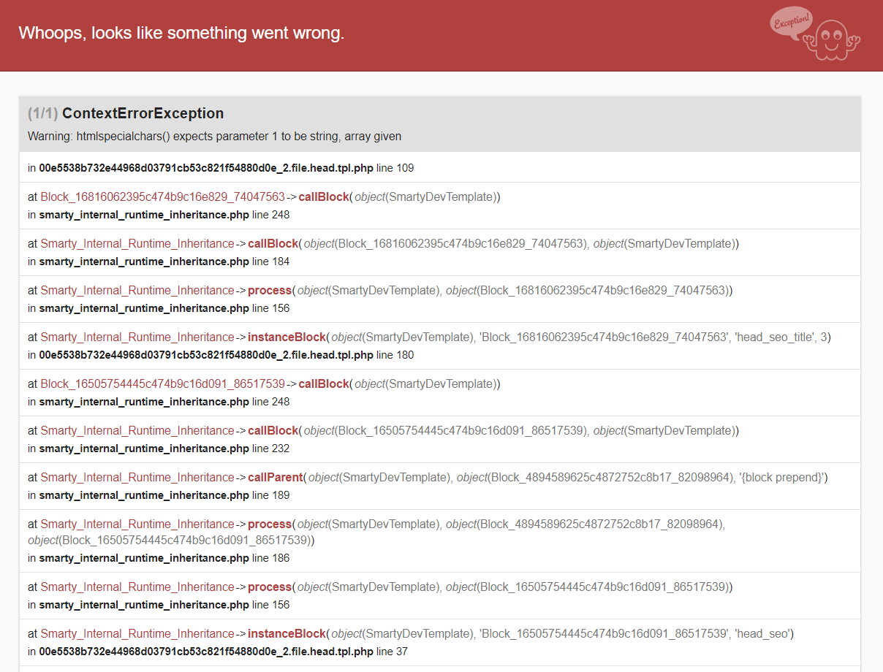Click the ContextErrorException heading
883x672 pixels.
[143, 113]
